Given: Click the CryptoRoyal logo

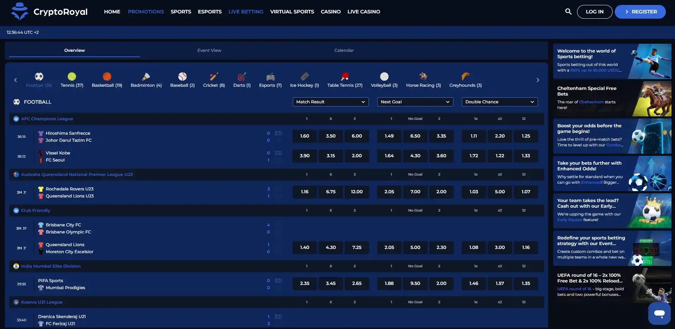Looking at the screenshot, I should click(x=49, y=12).
